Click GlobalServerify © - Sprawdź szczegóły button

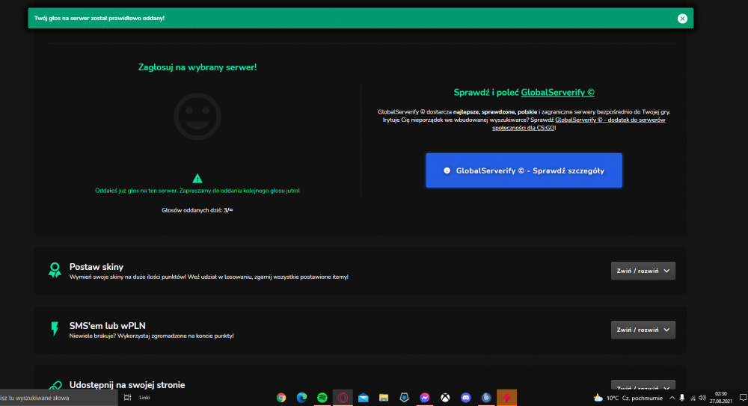click(x=524, y=170)
